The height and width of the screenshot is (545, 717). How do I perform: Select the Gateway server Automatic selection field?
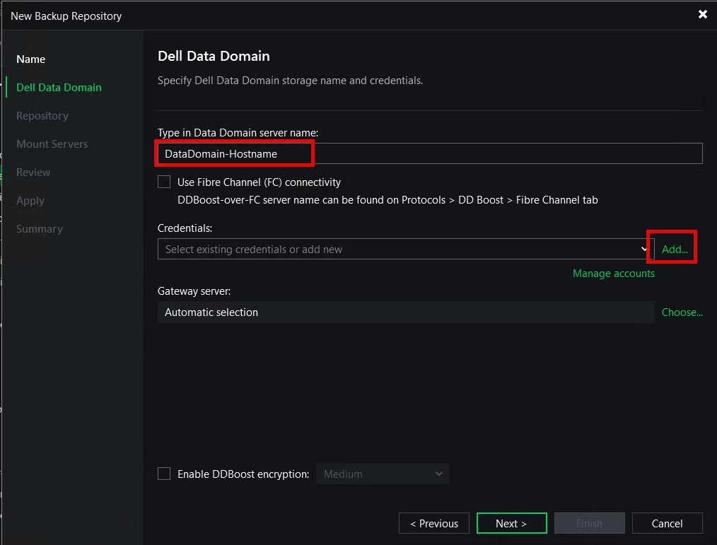[x=406, y=312]
